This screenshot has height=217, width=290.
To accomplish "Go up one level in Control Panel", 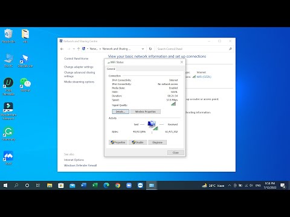I will tap(79, 49).
